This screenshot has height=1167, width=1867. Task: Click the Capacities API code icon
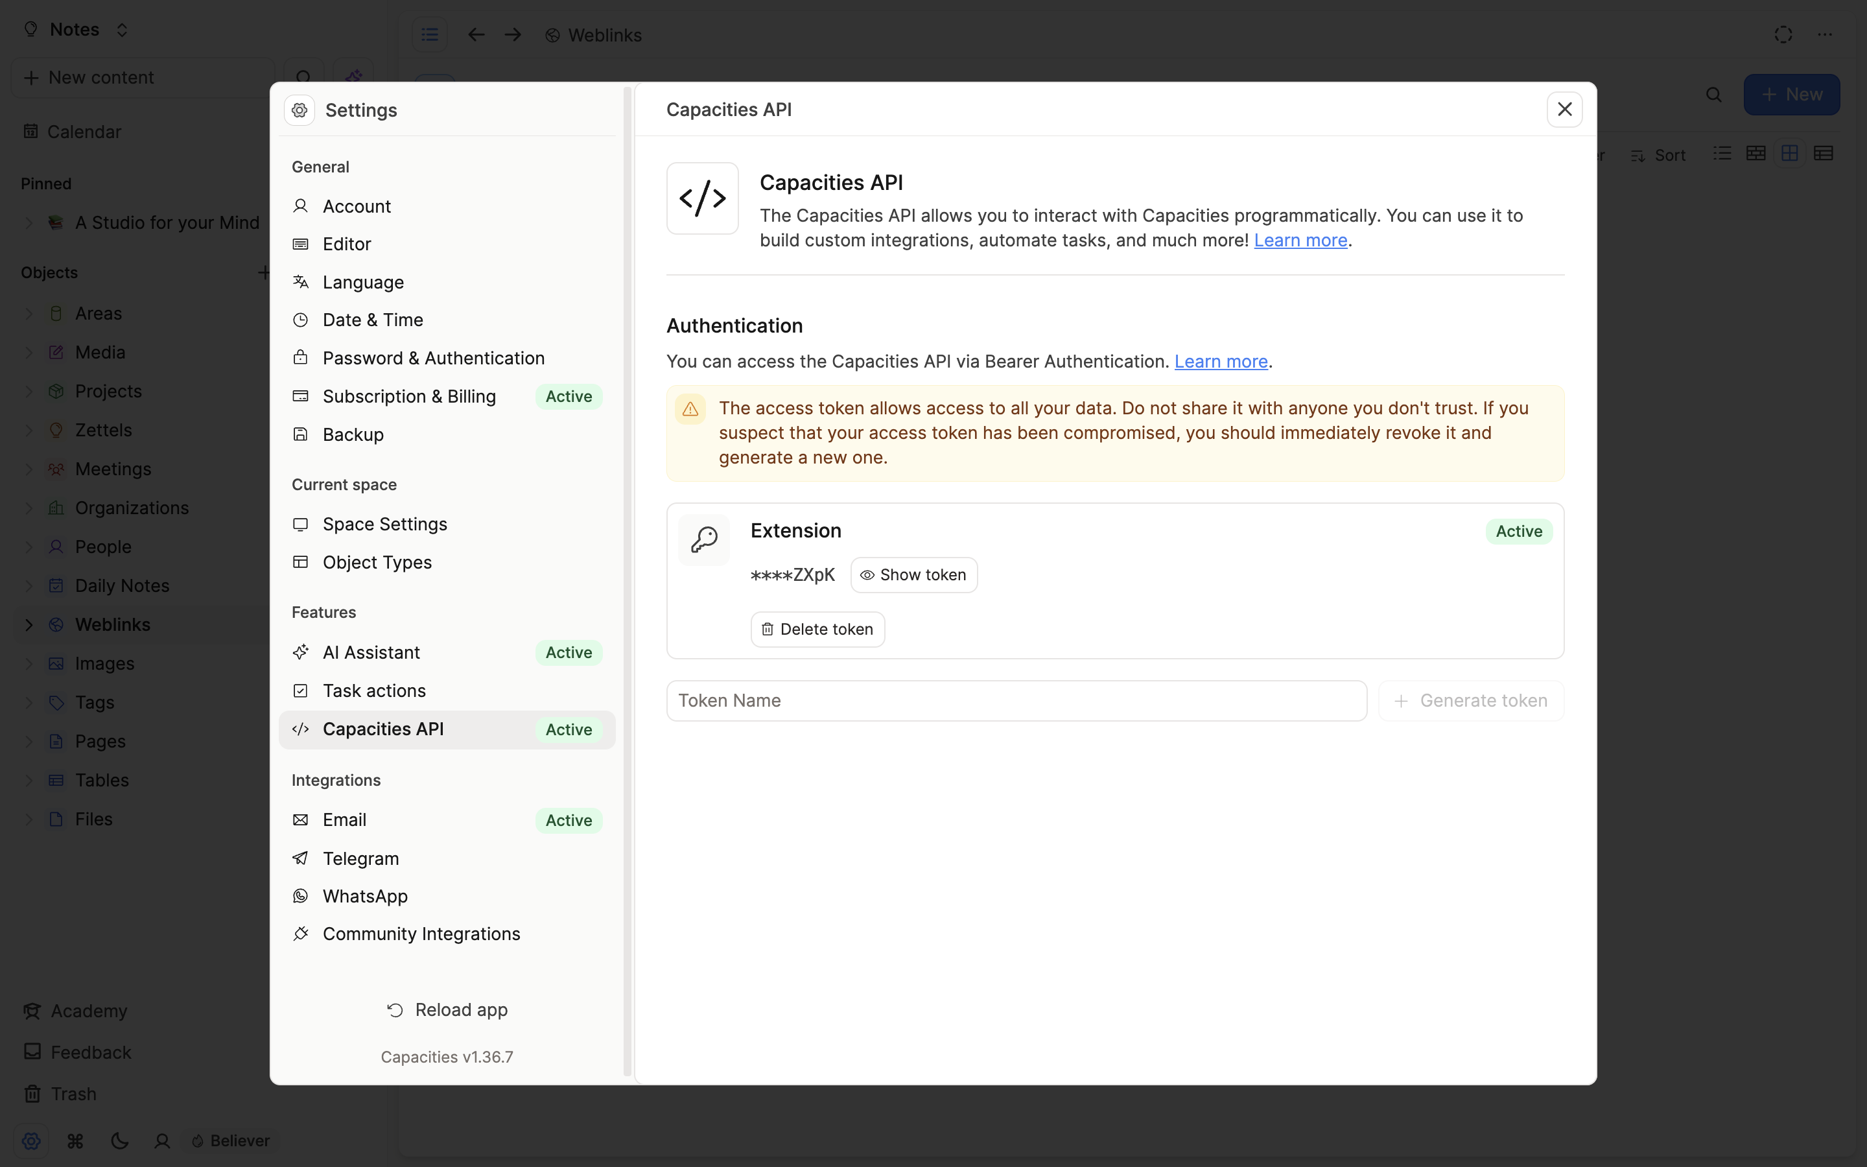coord(703,198)
